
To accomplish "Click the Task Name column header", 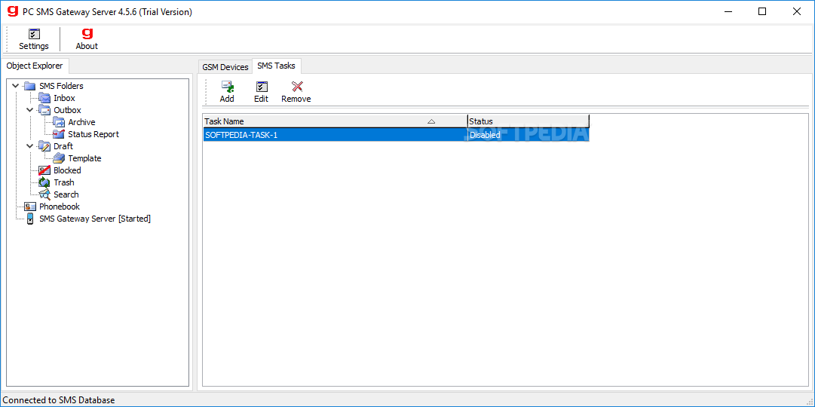I will click(x=335, y=121).
